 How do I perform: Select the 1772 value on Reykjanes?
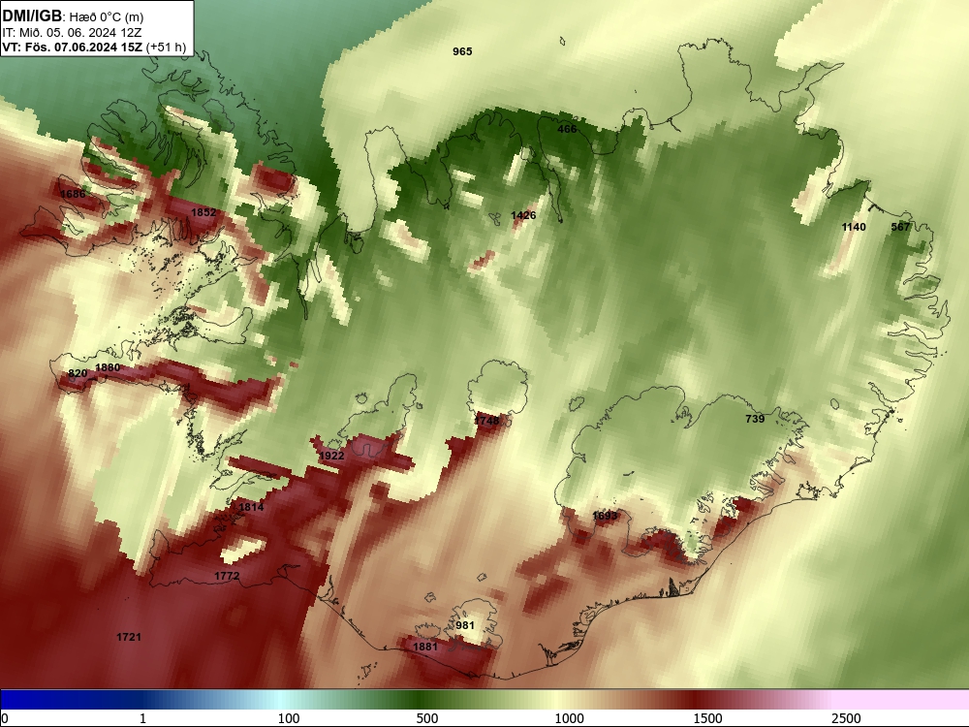(x=227, y=576)
